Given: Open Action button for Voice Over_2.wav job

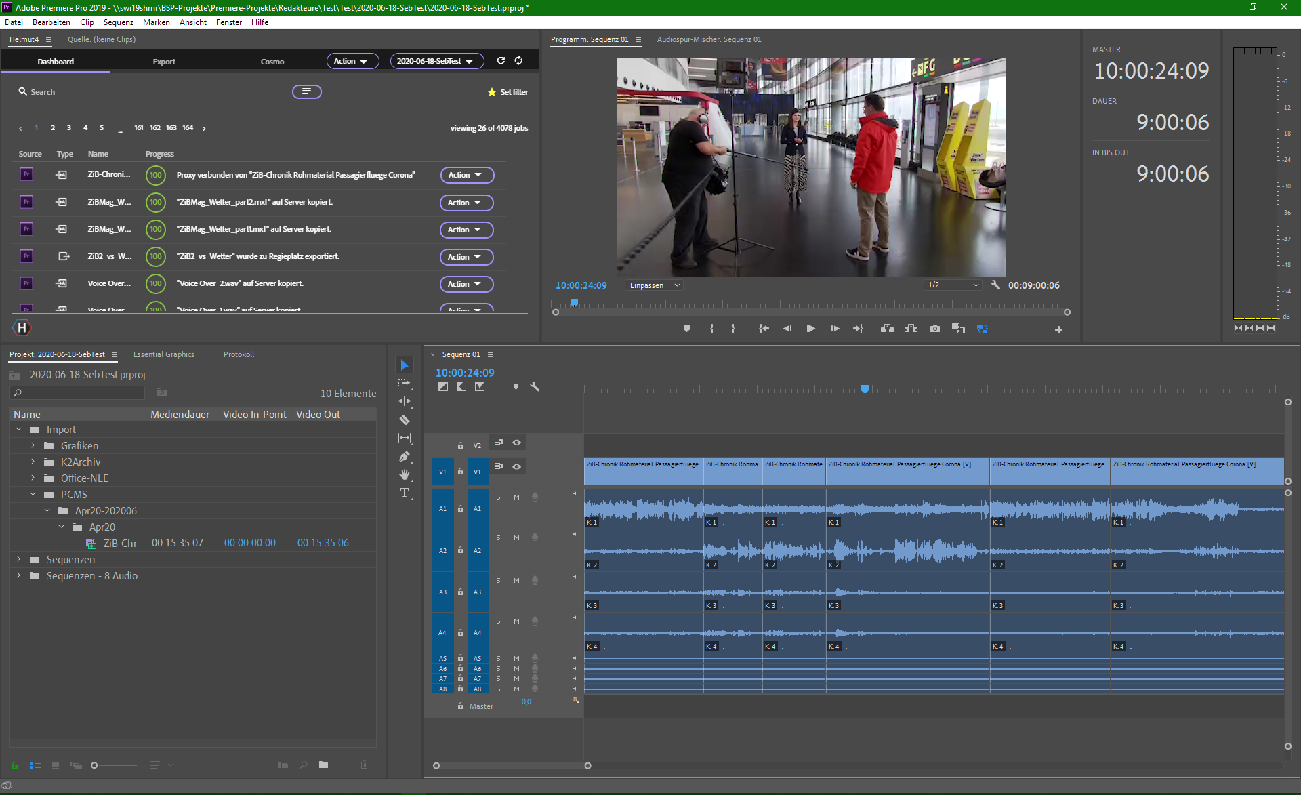Looking at the screenshot, I should (x=466, y=284).
